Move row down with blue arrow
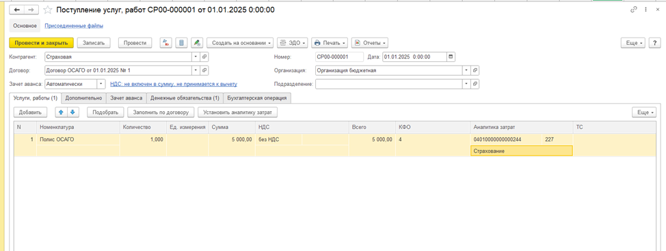Image resolution: width=666 pixels, height=251 pixels. coord(72,113)
